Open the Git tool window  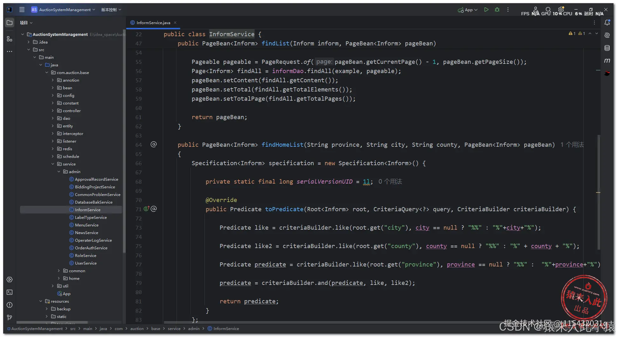[10, 318]
